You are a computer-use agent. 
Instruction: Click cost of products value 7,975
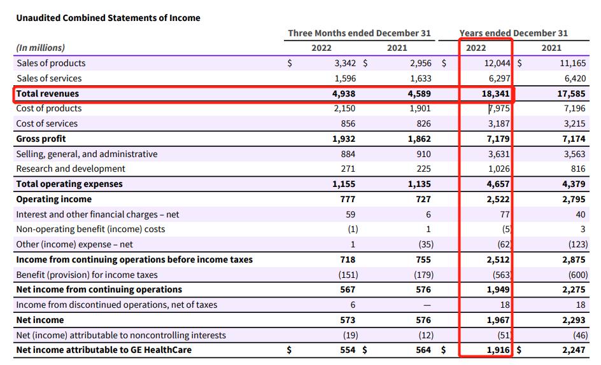click(x=499, y=108)
